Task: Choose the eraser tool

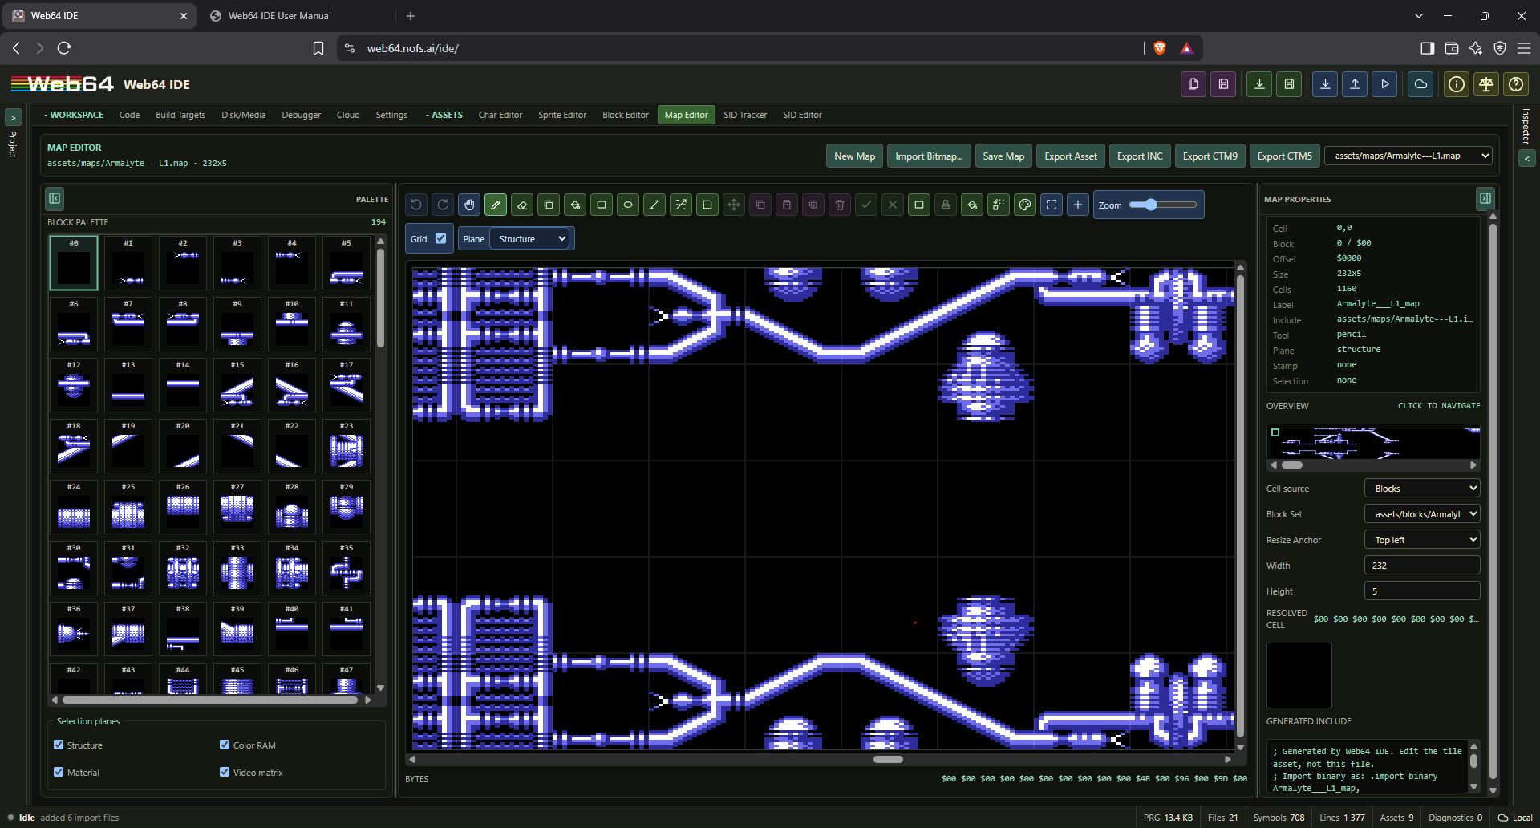Action: (x=522, y=205)
